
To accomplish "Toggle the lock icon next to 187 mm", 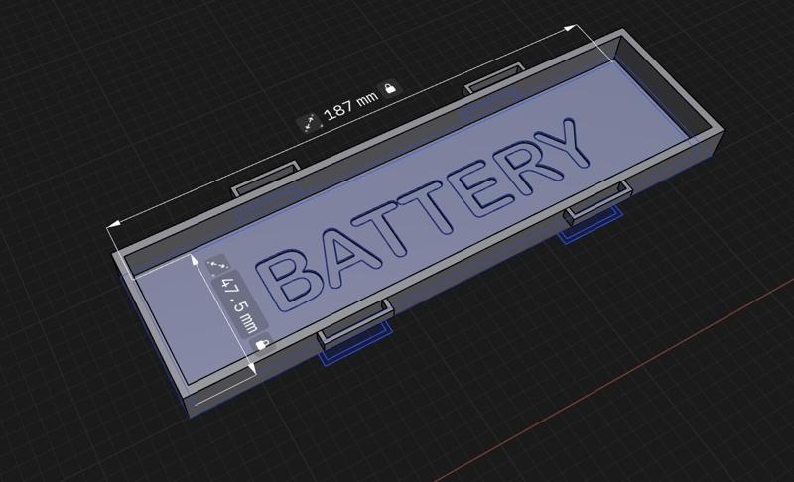I will (x=389, y=88).
